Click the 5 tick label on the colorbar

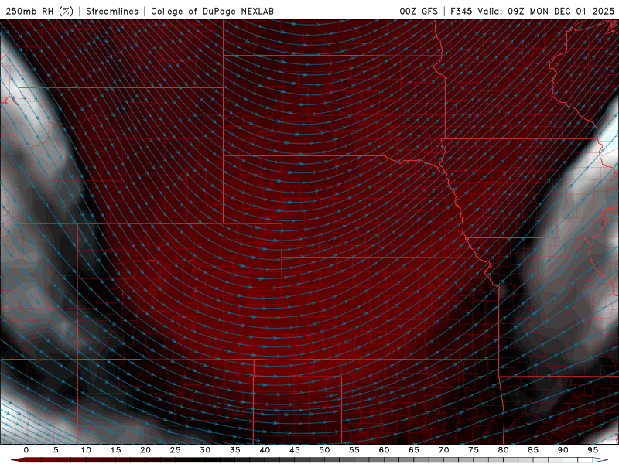[56, 450]
